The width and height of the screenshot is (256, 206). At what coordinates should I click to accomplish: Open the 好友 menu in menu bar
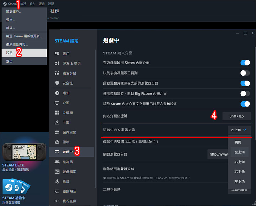tap(32, 4)
